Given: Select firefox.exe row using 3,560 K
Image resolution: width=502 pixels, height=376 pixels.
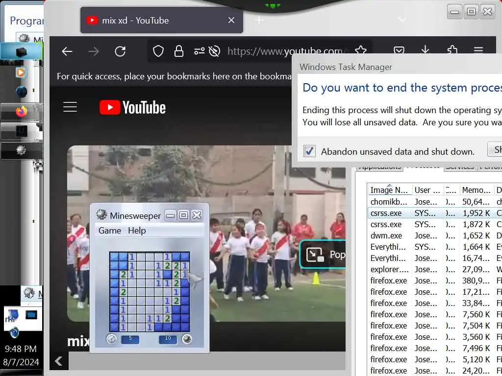Looking at the screenshot, I should tap(435, 337).
